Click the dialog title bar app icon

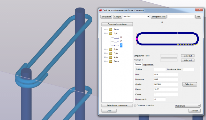pos(101,10)
